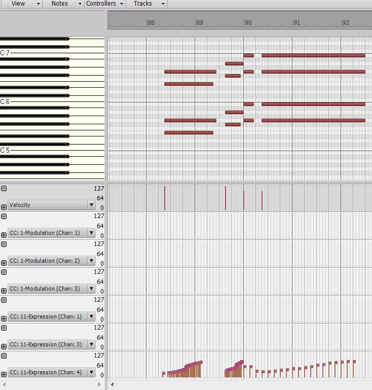372x390 pixels.
Task: Open CC: 11-Expression (Chan: 4) dropdown
Action: coord(91,372)
